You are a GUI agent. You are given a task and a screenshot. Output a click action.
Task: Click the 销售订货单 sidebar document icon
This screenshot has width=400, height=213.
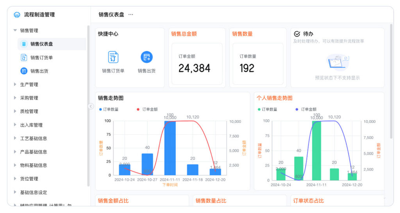pos(24,58)
